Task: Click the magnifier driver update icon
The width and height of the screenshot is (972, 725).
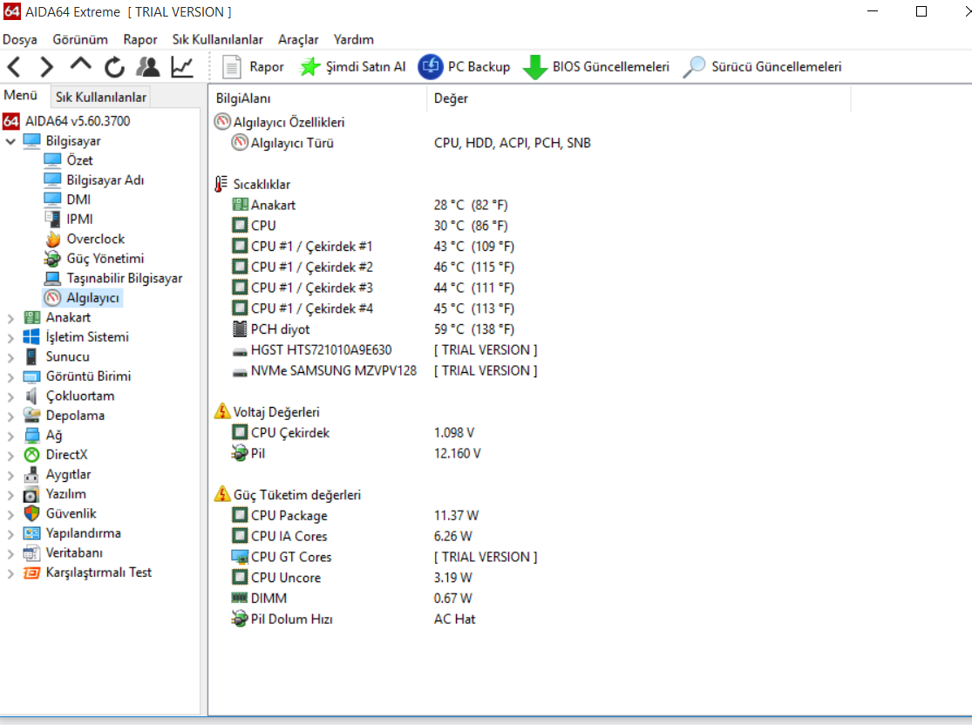Action: click(x=694, y=66)
